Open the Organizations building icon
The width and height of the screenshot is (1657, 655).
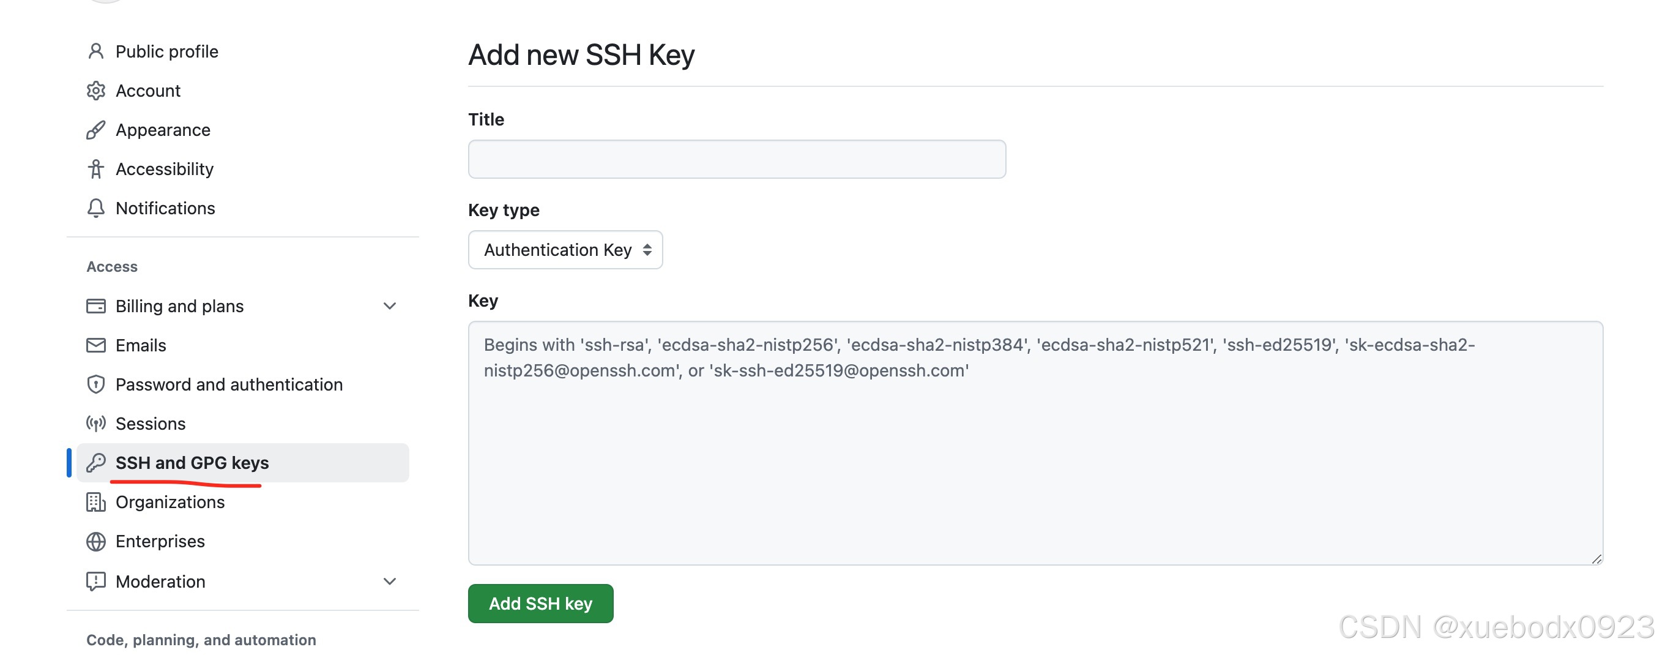click(97, 502)
